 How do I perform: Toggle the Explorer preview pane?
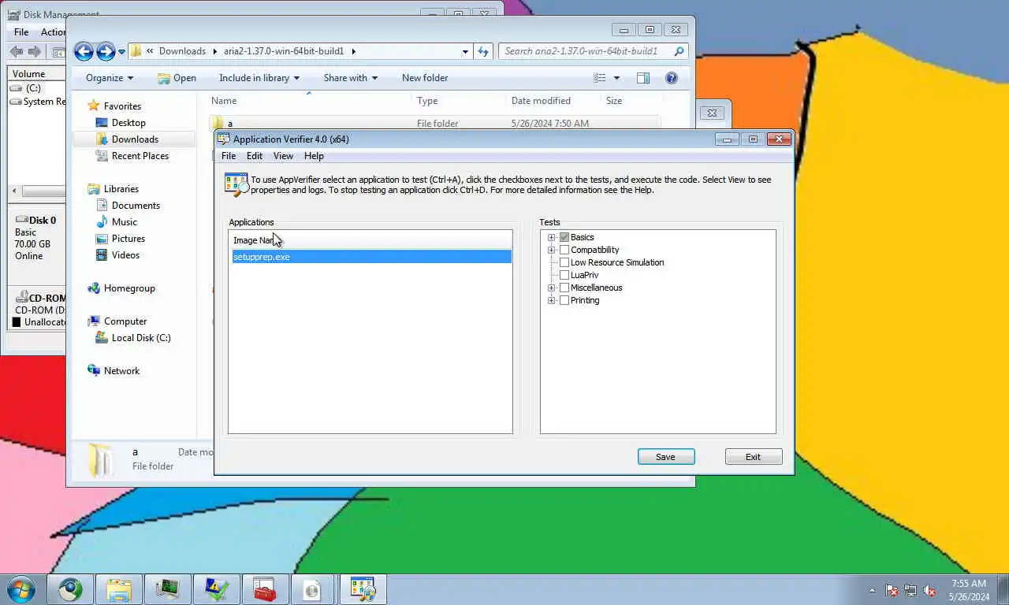[643, 78]
